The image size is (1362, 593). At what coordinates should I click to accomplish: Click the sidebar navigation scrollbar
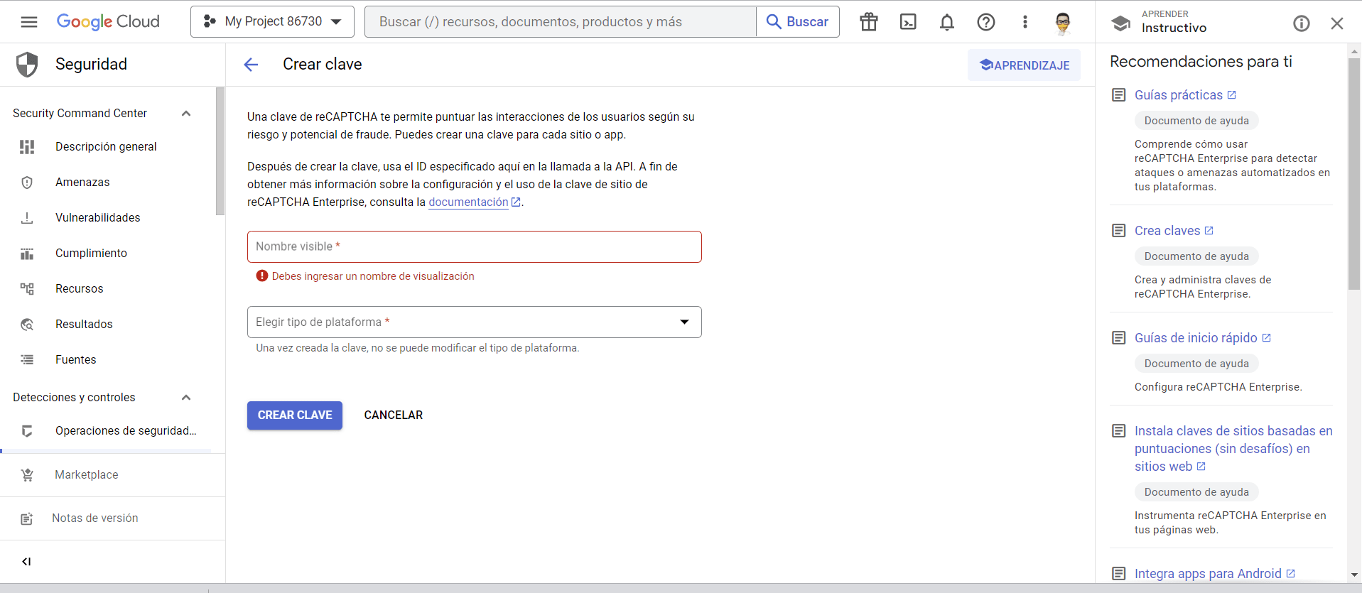(x=220, y=151)
